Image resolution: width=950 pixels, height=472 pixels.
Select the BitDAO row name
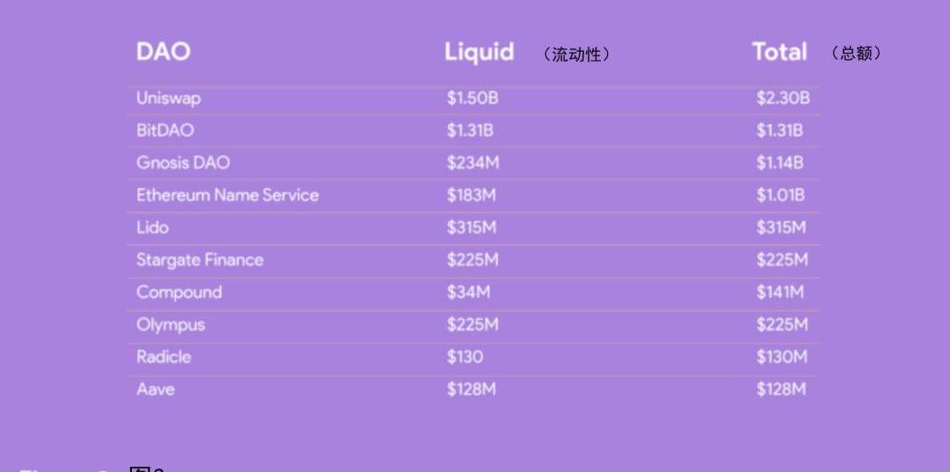(x=164, y=130)
